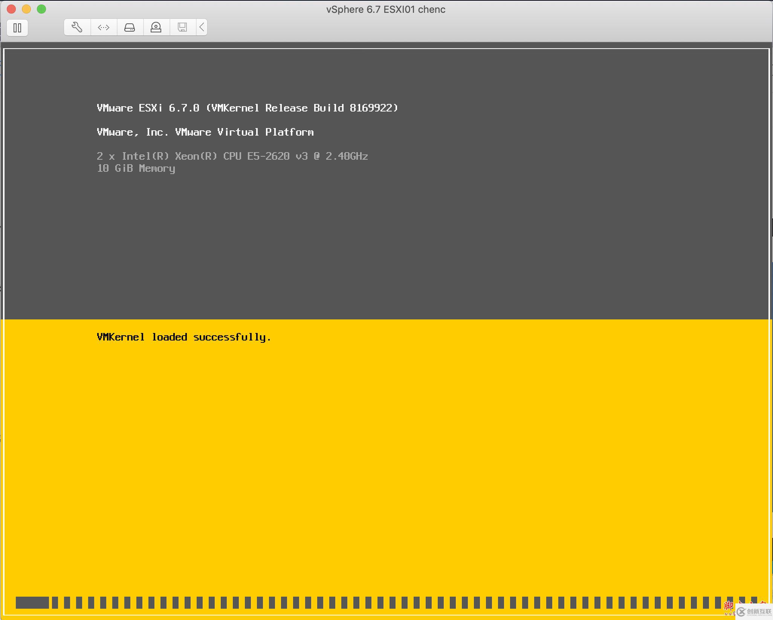This screenshot has width=773, height=620.
Task: Toggle suspend state of the ESXi virtual machine
Action: coord(17,27)
